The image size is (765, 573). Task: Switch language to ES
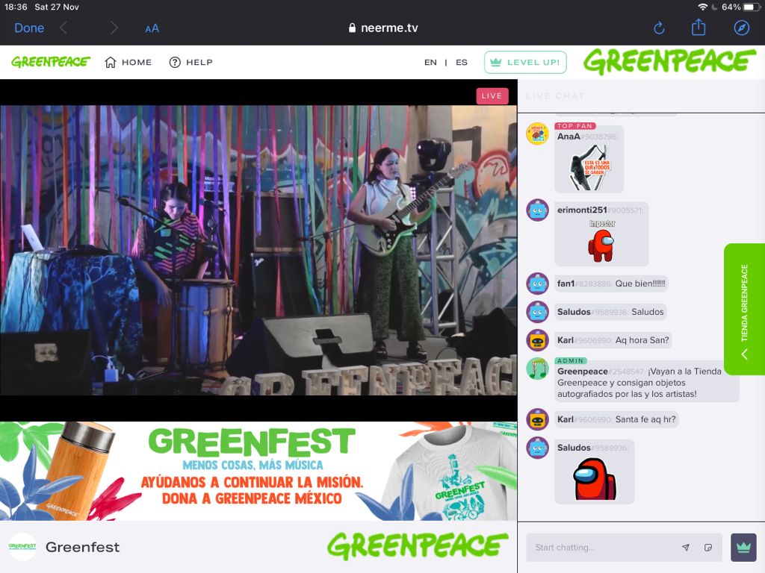[x=461, y=63]
